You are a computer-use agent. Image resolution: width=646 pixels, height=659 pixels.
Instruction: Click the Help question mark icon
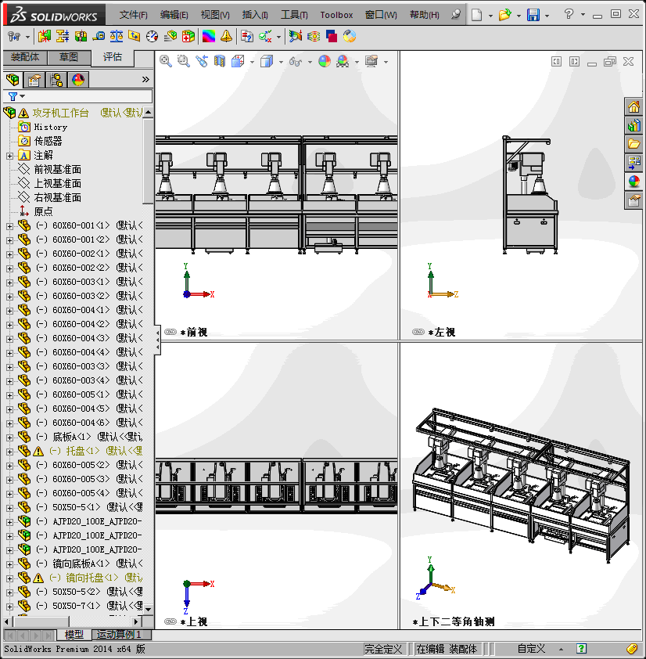point(569,14)
